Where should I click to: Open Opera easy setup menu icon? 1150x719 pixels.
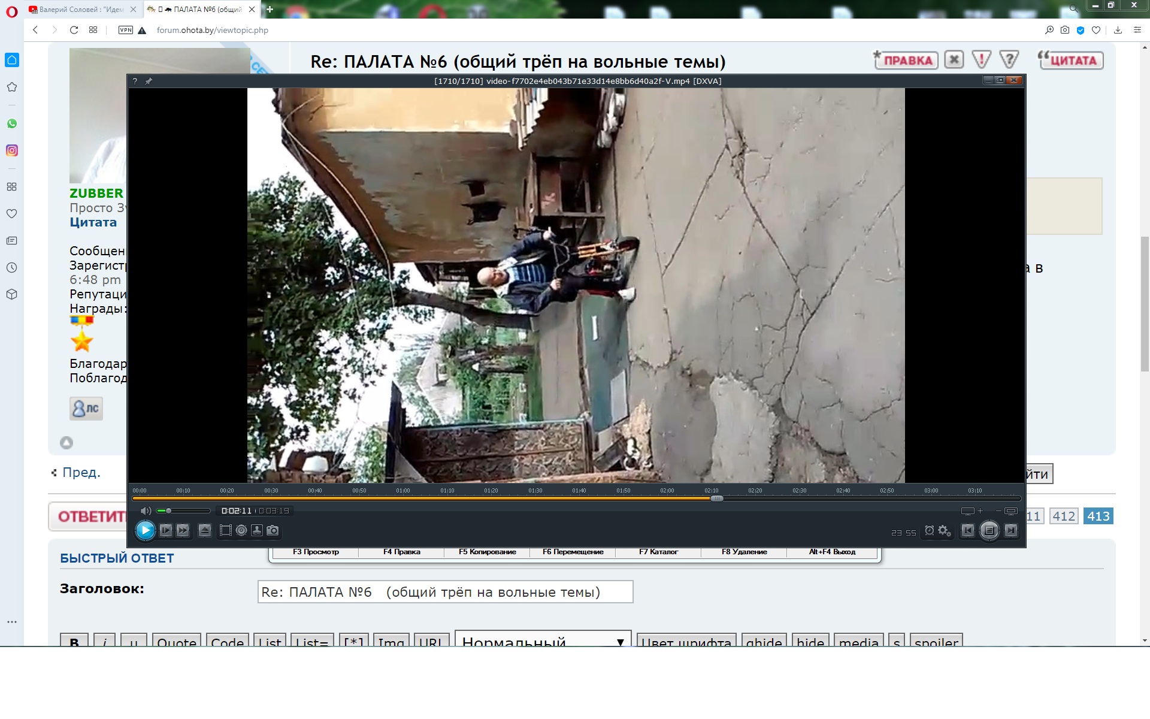[1137, 30]
